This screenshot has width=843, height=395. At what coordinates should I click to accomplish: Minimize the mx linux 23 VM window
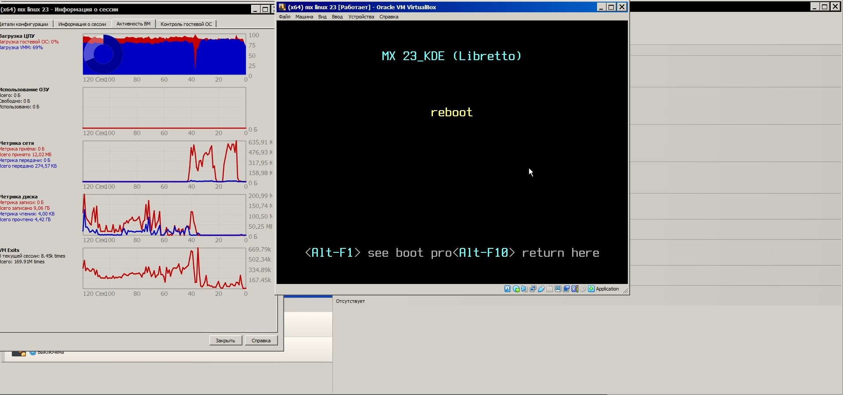click(601, 7)
